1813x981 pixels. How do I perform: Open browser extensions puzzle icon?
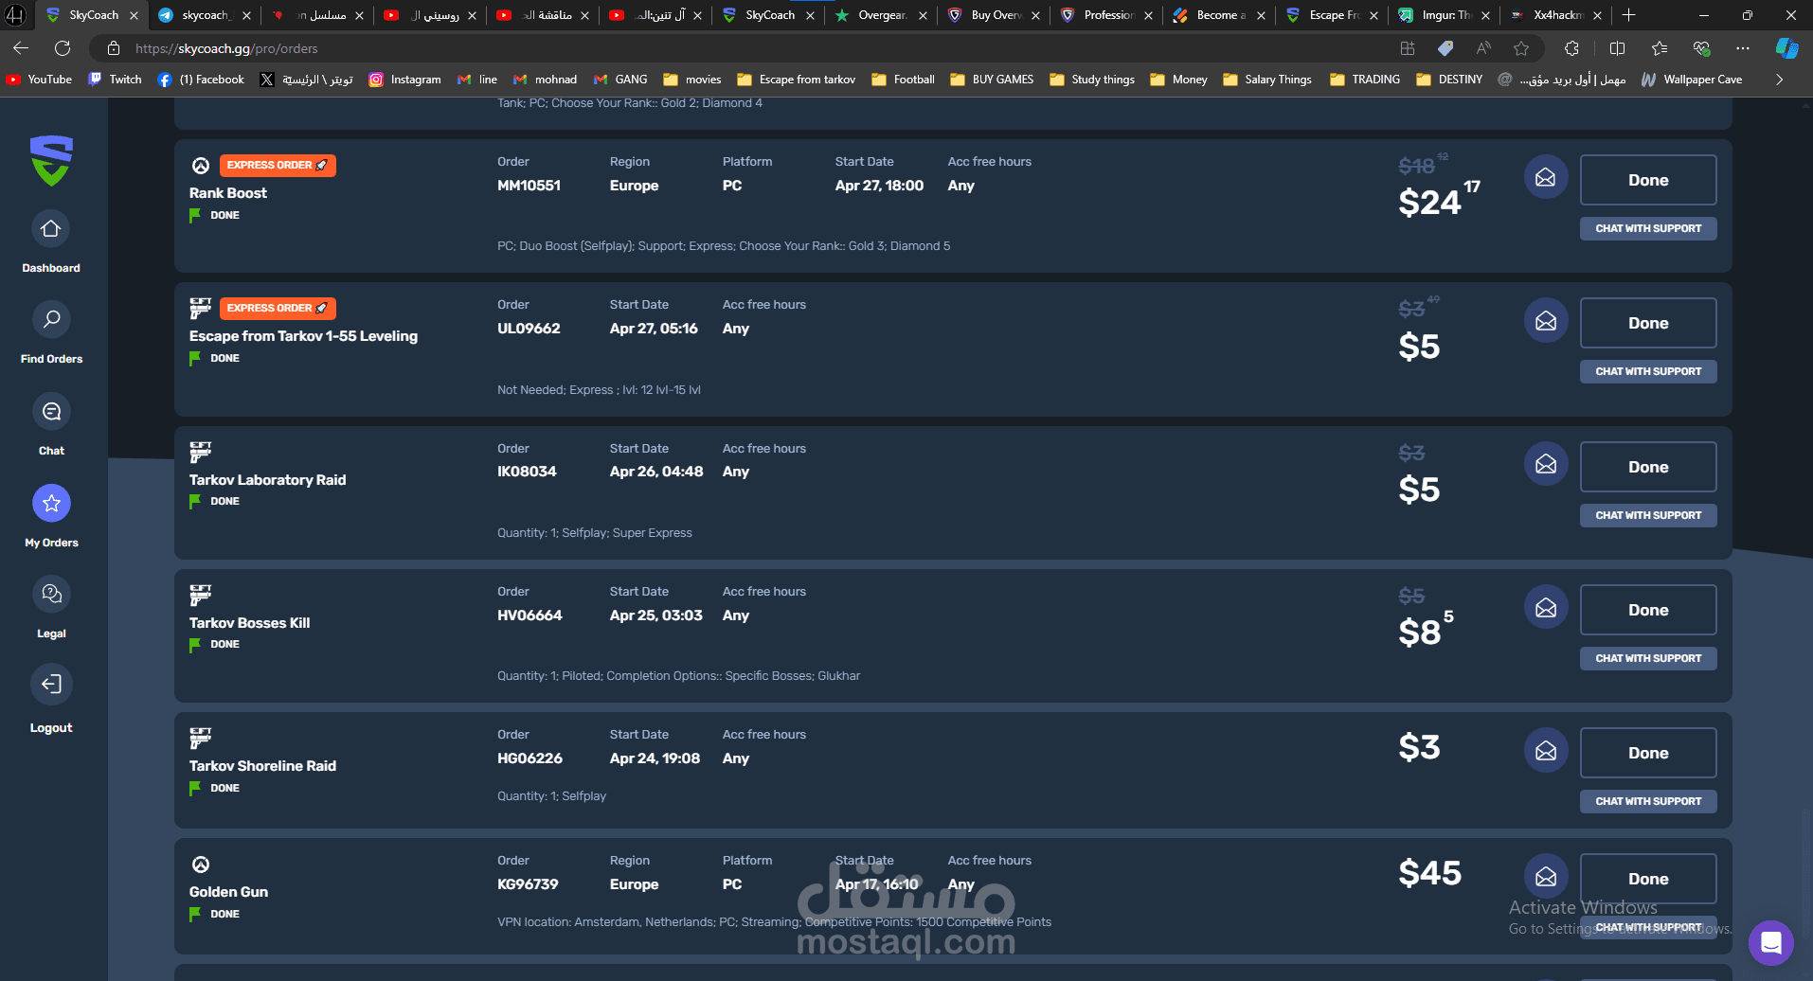point(1571,48)
